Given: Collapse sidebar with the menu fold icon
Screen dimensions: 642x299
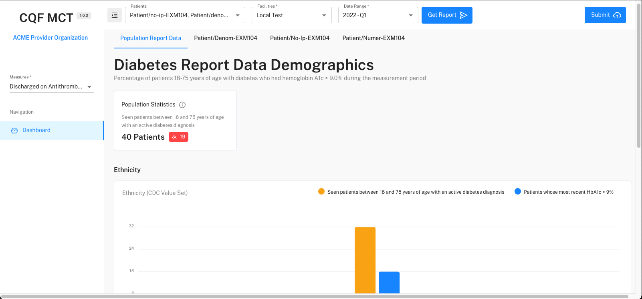Looking at the screenshot, I should tap(115, 15).
